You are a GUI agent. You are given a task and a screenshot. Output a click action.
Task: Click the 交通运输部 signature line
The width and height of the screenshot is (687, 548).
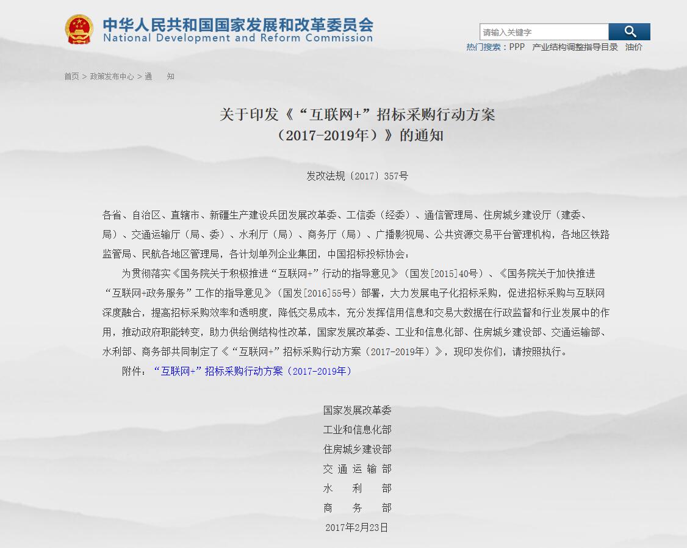357,469
